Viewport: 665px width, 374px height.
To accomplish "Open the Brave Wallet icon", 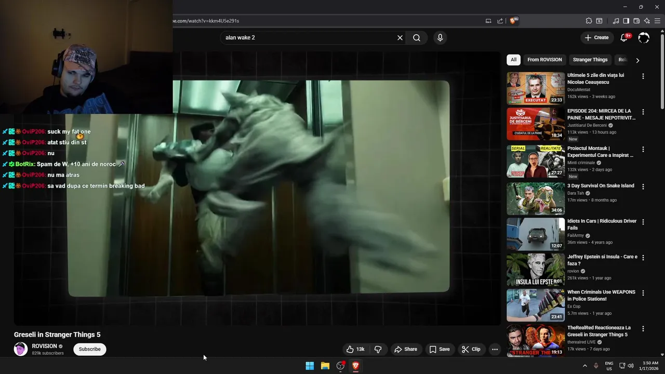I will pos(636,21).
